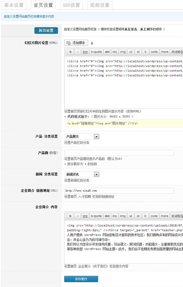Viewport: 183px width, 287px height.
Task: Click 'del' in the company intro editor toolbar
Action: tap(107, 216)
